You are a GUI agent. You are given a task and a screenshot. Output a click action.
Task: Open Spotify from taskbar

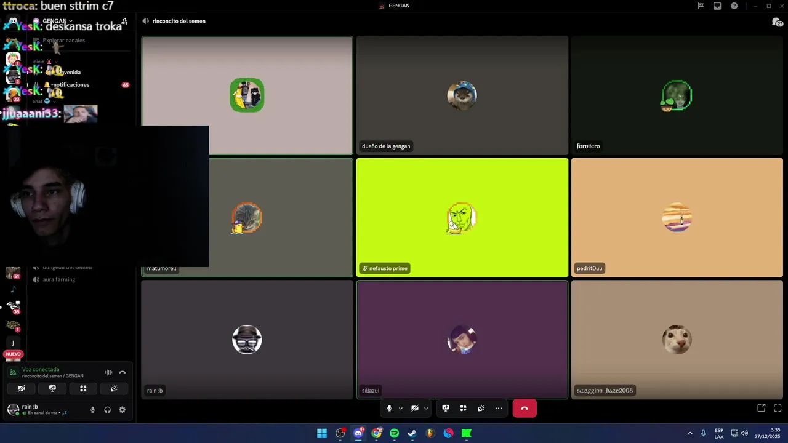(x=394, y=433)
